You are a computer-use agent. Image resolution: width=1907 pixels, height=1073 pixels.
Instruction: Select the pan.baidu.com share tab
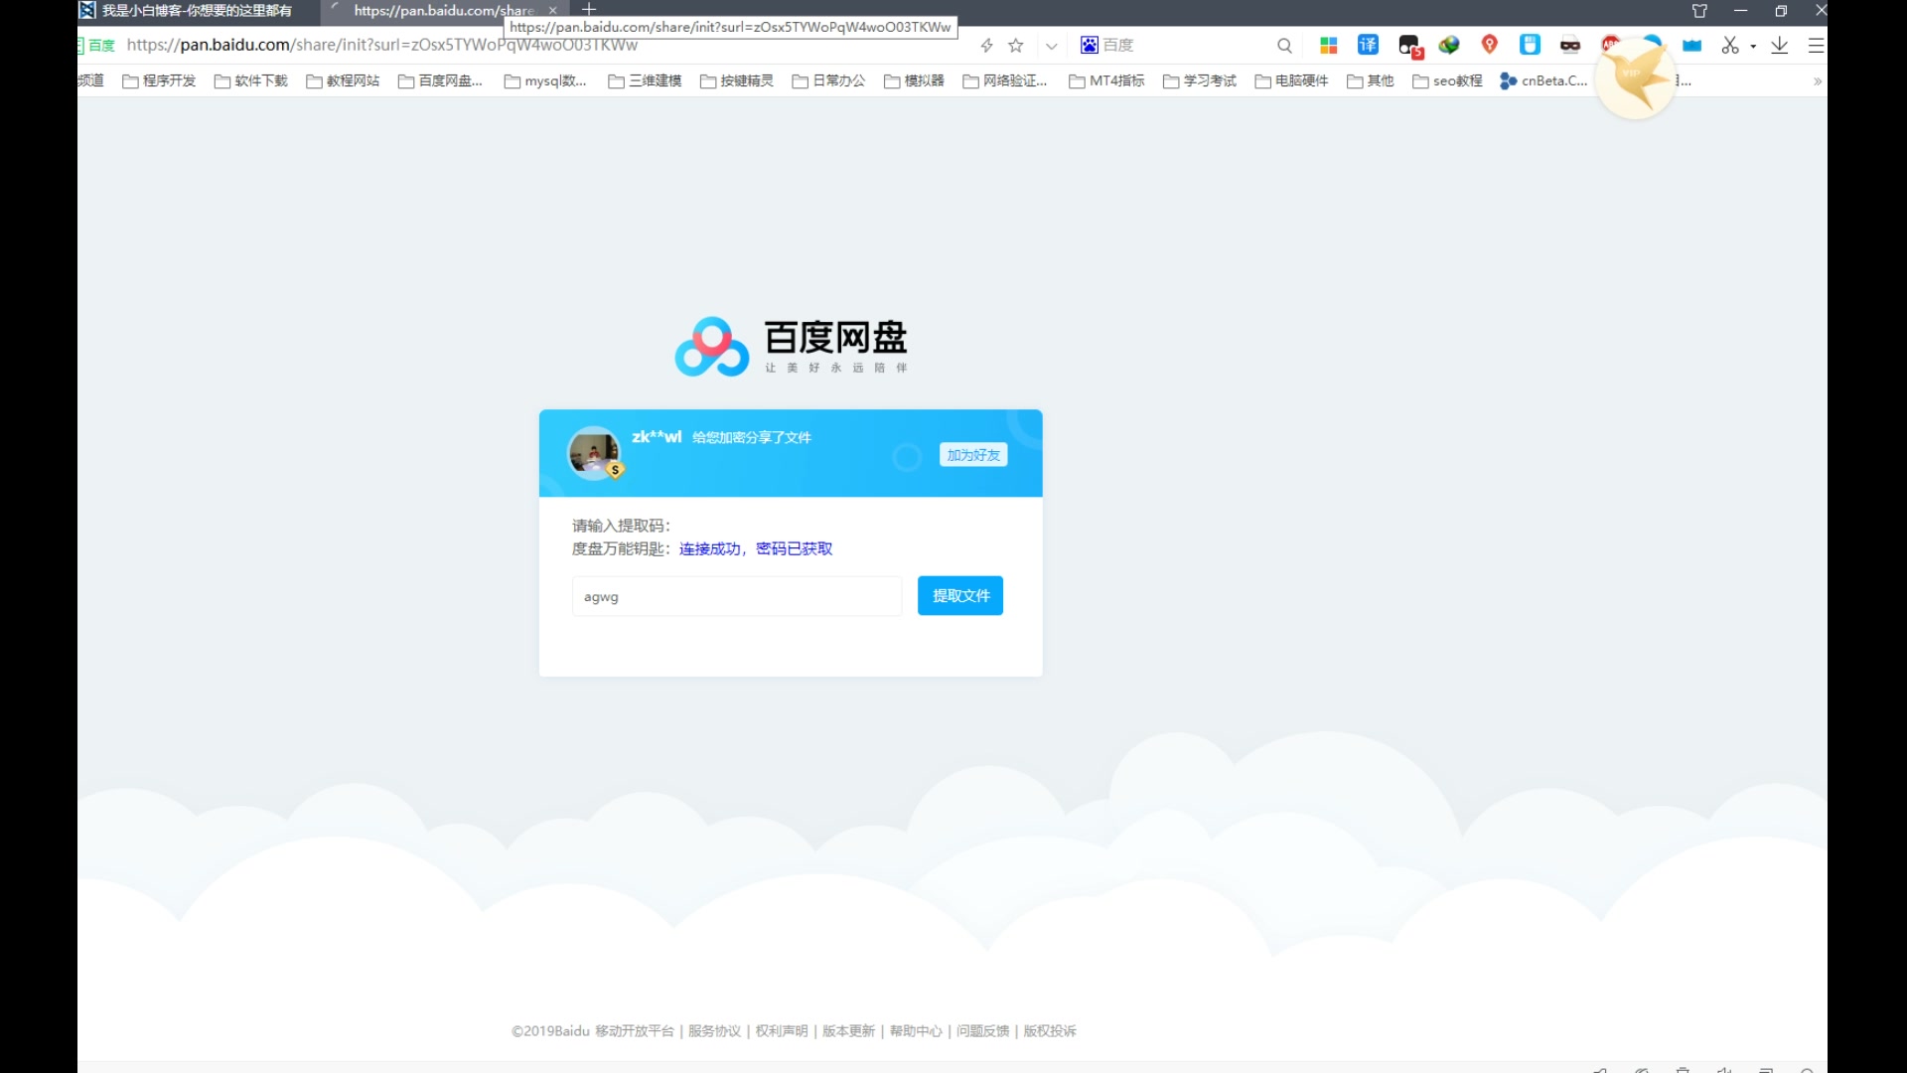click(x=443, y=11)
